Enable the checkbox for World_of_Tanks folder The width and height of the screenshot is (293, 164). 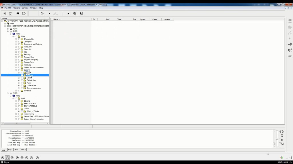22,111
